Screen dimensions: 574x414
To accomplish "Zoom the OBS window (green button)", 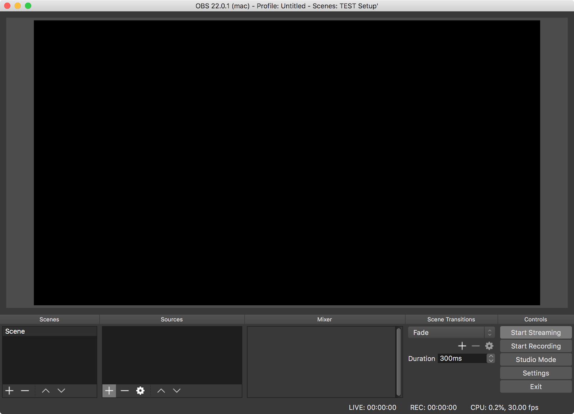I will [x=28, y=6].
